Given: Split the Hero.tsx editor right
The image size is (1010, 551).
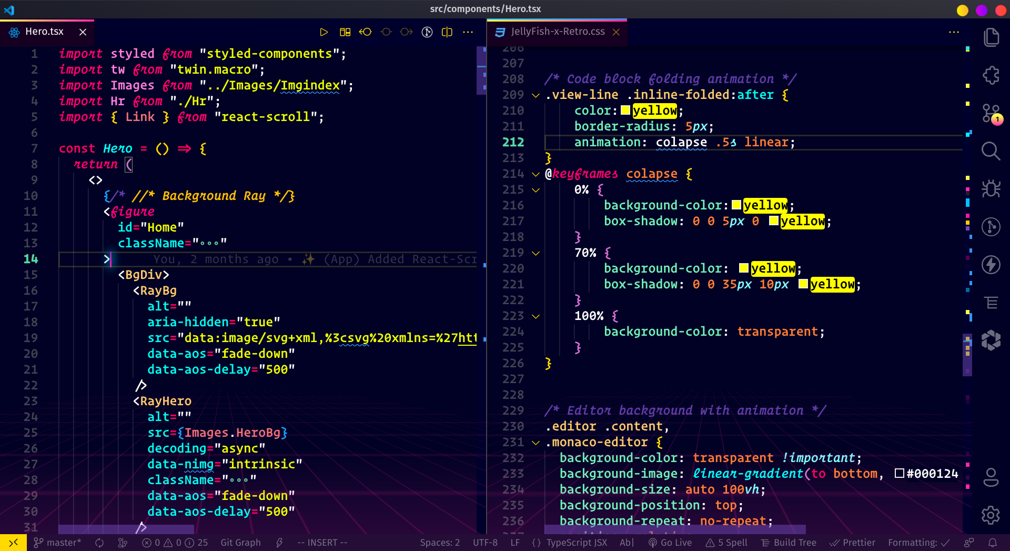Looking at the screenshot, I should (x=447, y=32).
